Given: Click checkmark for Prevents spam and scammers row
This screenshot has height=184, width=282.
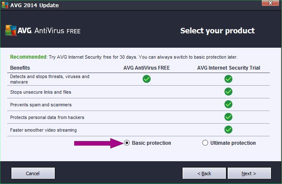Looking at the screenshot, I should coord(228,104).
